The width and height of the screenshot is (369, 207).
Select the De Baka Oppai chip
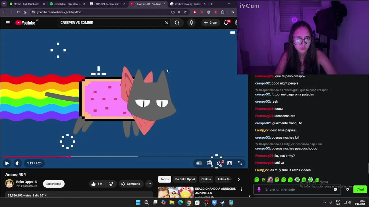pyautogui.click(x=185, y=179)
